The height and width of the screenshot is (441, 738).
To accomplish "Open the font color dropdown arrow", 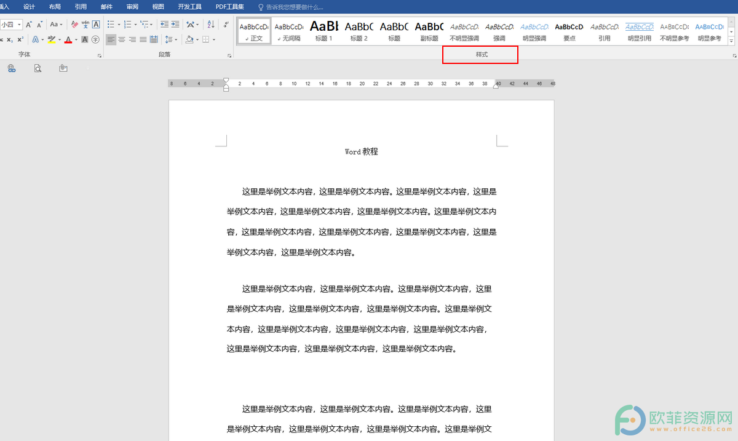I will click(x=76, y=39).
